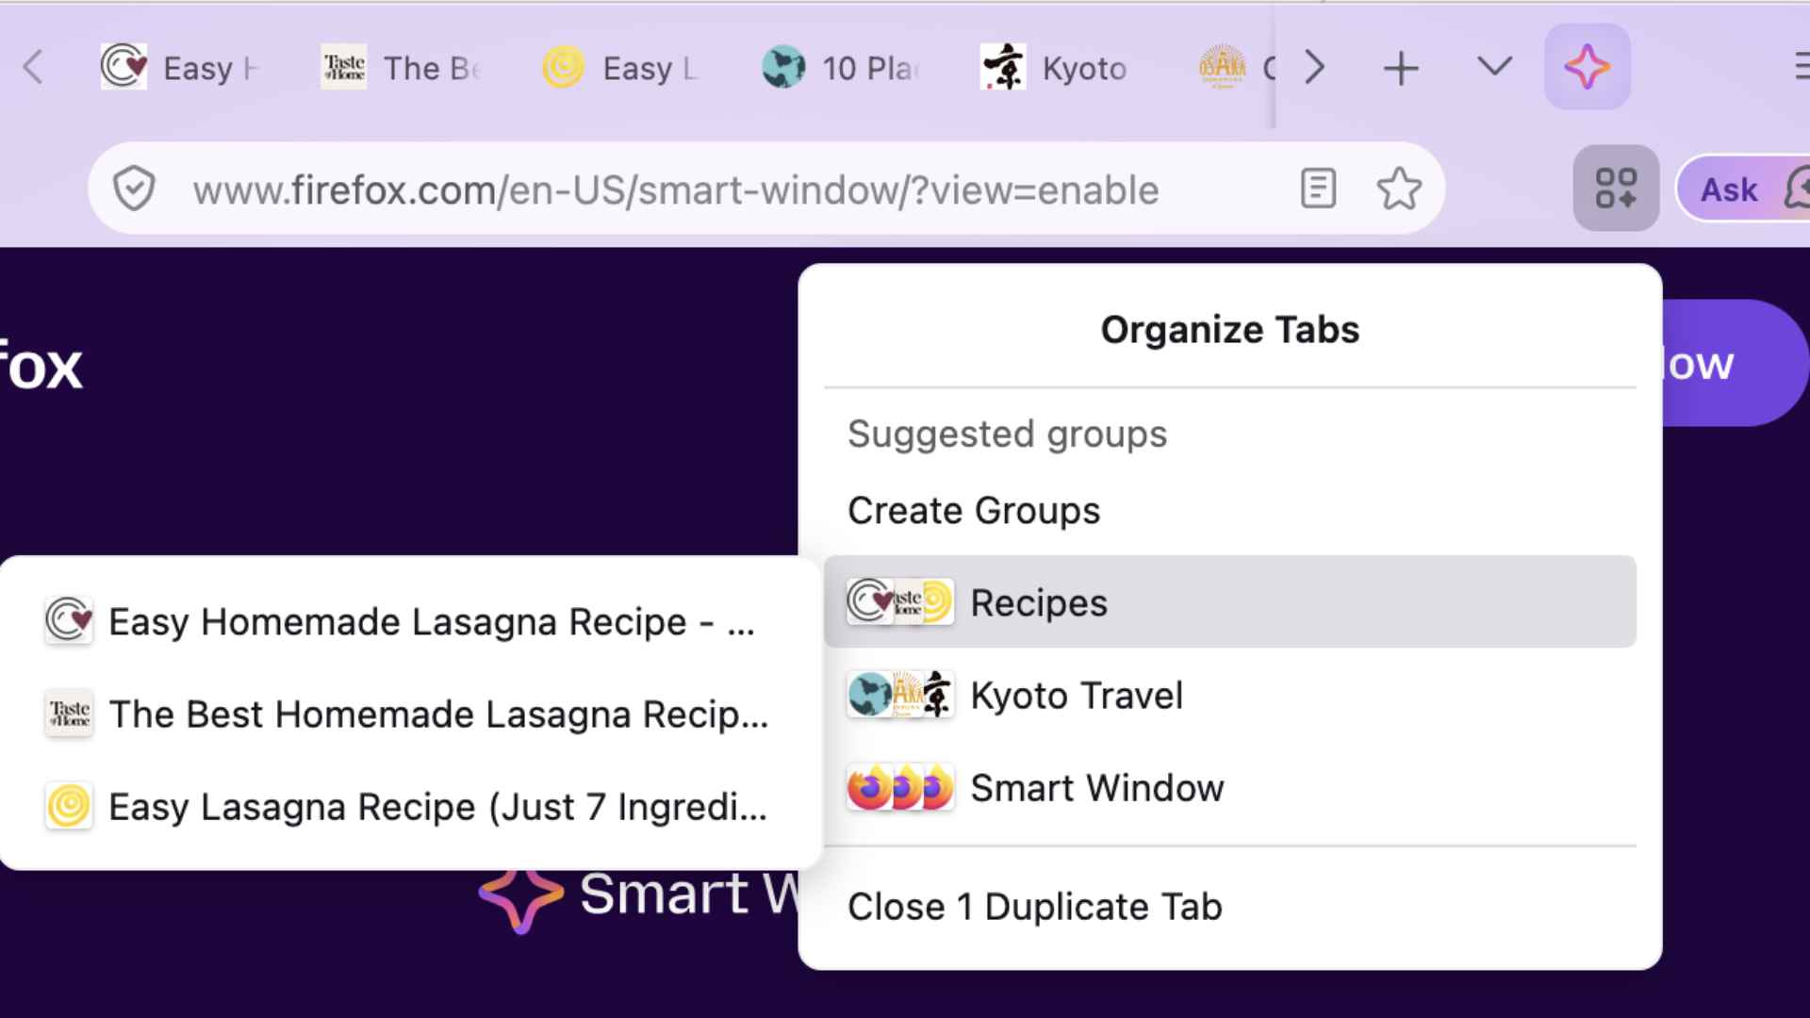The width and height of the screenshot is (1810, 1018).
Task: Click the Organize Tabs toolbar icon
Action: pyautogui.click(x=1616, y=189)
